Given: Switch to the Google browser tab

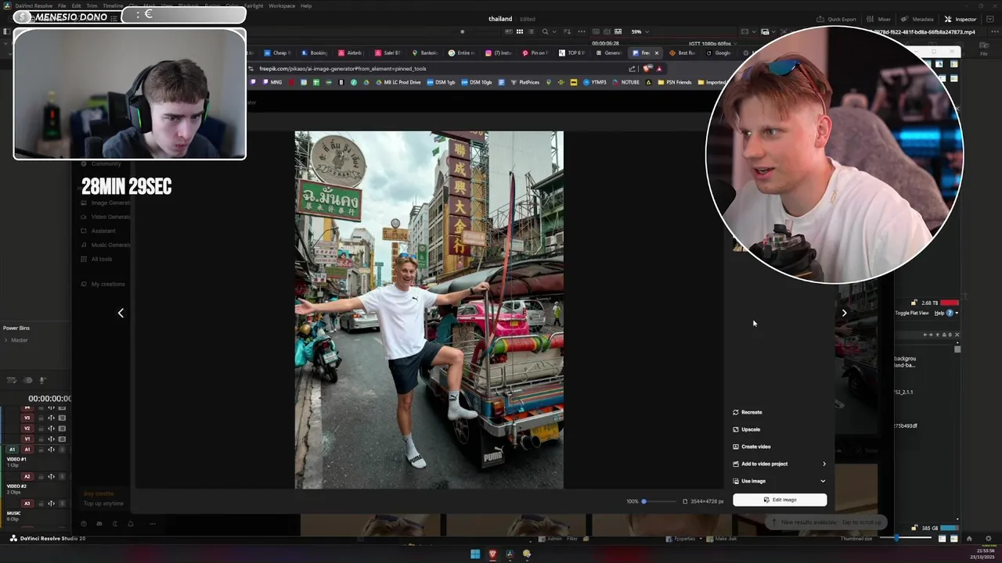Looking at the screenshot, I should coord(719,53).
